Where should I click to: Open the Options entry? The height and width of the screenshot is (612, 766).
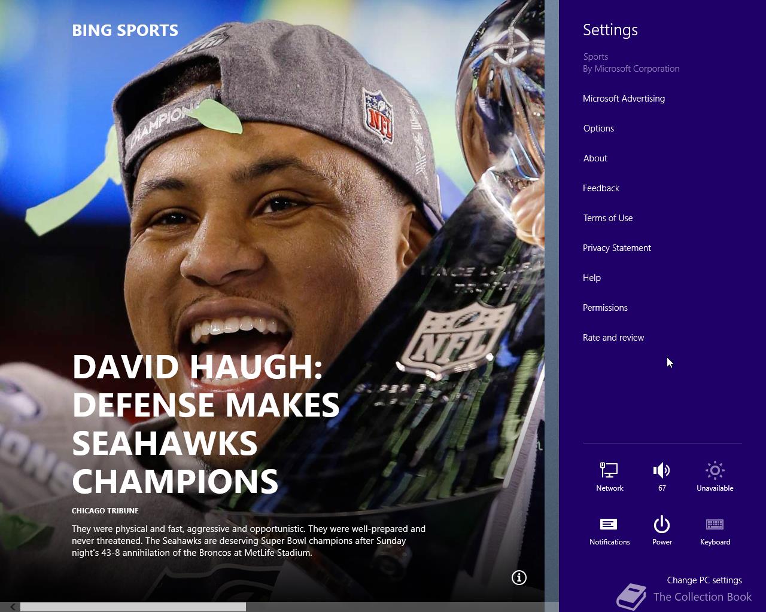pyautogui.click(x=598, y=128)
